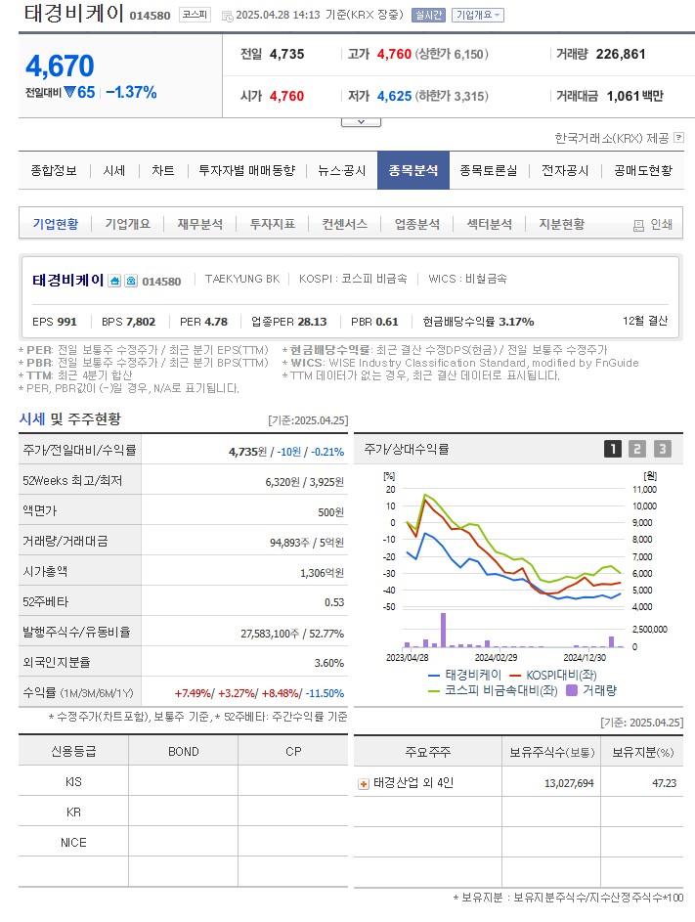
Task: Switch chart to view 2
Action: coord(636,449)
